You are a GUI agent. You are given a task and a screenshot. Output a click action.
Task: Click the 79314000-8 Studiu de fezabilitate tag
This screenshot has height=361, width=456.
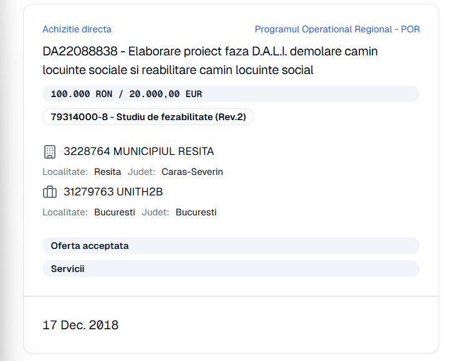148,117
